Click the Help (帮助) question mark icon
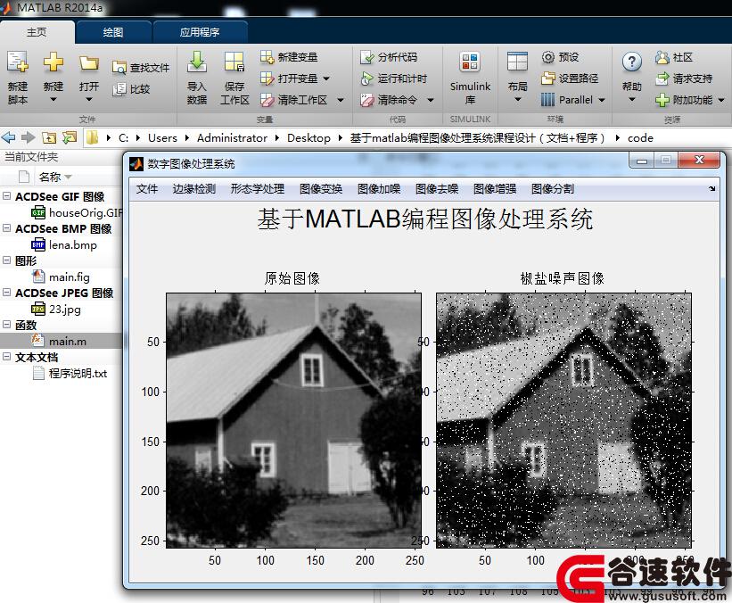 coord(631,62)
